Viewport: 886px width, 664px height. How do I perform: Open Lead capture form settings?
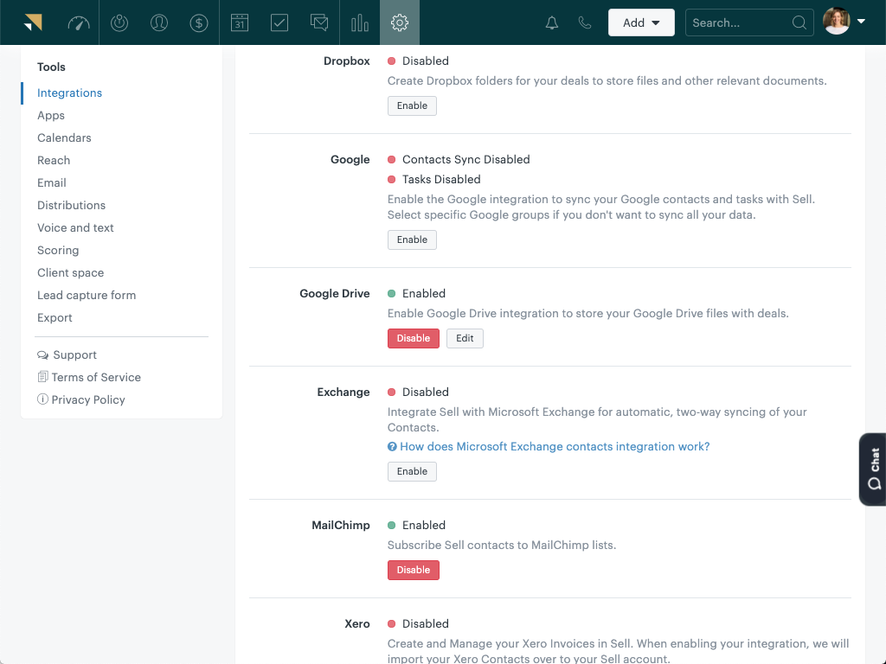coord(87,296)
